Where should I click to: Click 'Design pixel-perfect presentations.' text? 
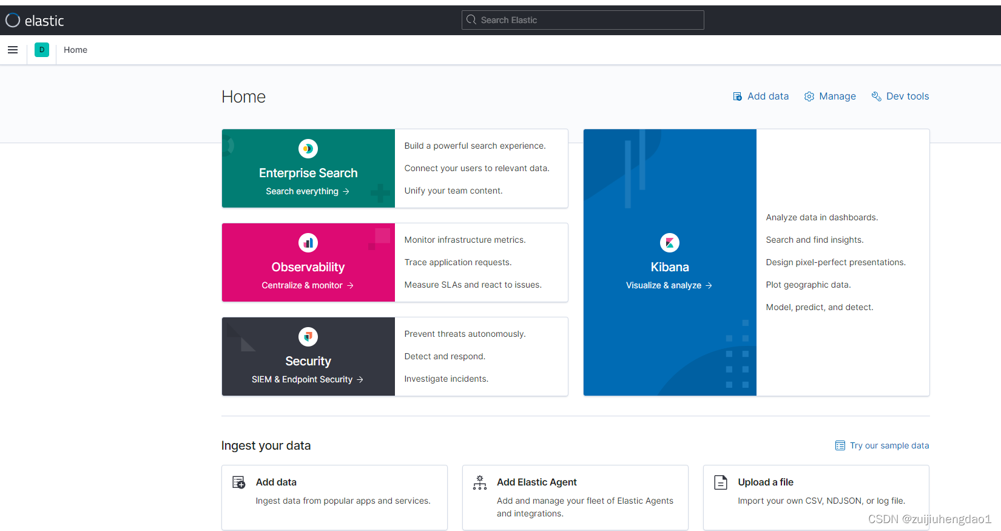pyautogui.click(x=836, y=262)
